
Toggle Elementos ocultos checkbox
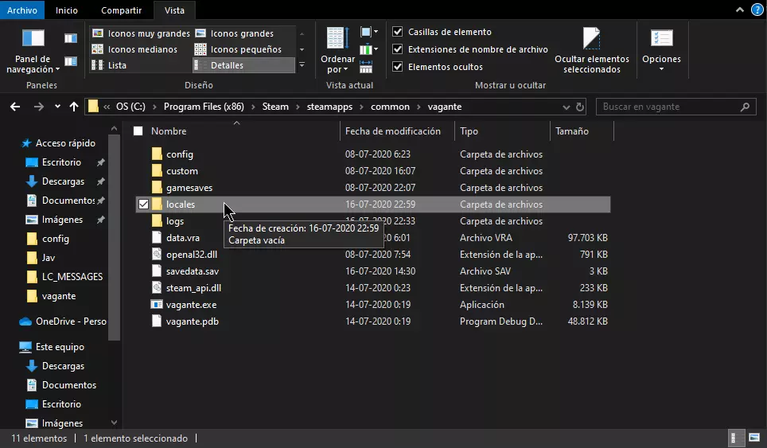[398, 67]
